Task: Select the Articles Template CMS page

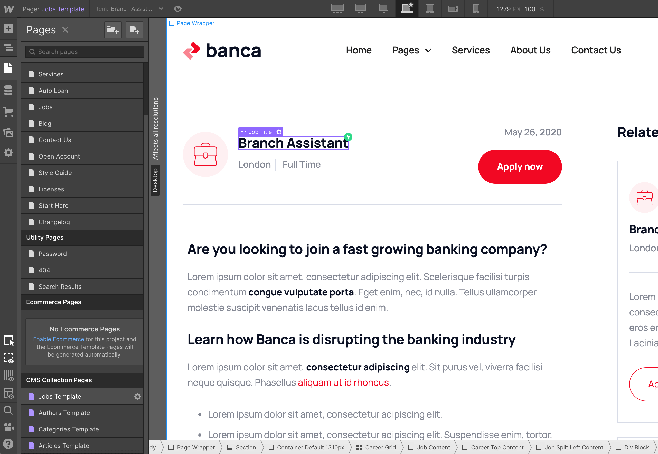Action: 63,446
